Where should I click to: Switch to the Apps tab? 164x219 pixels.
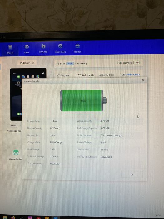pyautogui.click(x=27, y=49)
